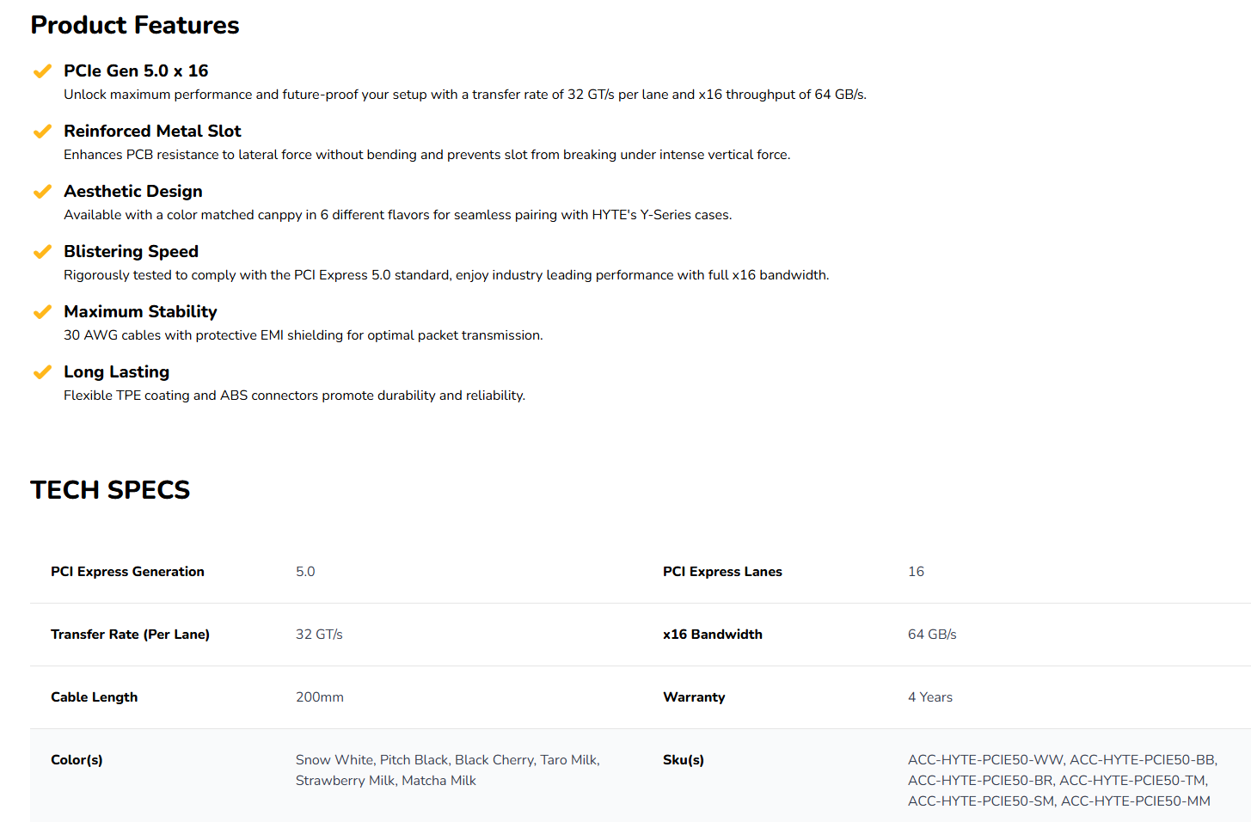This screenshot has height=822, width=1251.
Task: Click the checkmark next to Long Lasting
Action: [41, 372]
